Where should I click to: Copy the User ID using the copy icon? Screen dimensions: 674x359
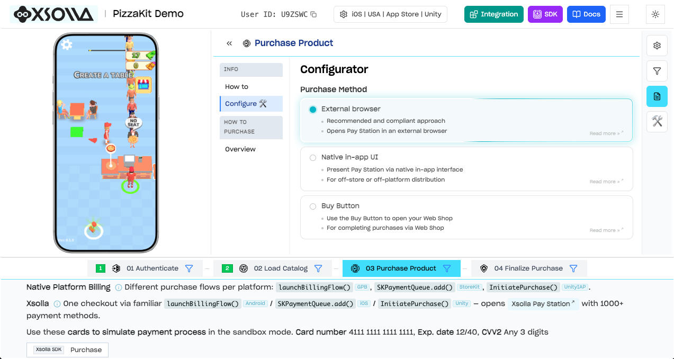[313, 14]
